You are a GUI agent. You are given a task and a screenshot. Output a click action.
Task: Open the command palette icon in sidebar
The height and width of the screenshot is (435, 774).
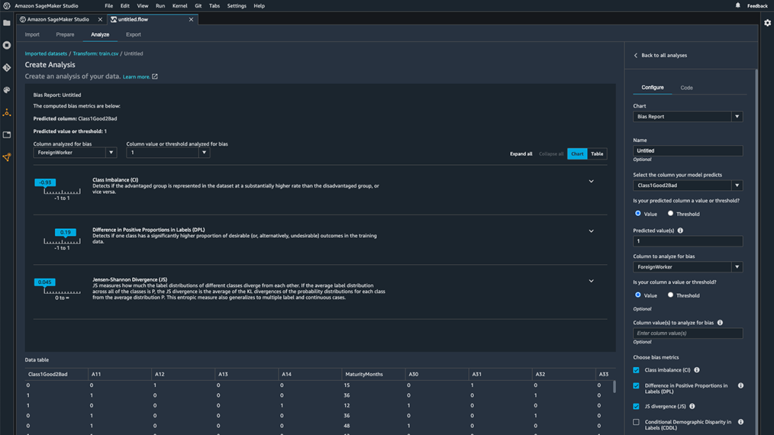tap(6, 90)
